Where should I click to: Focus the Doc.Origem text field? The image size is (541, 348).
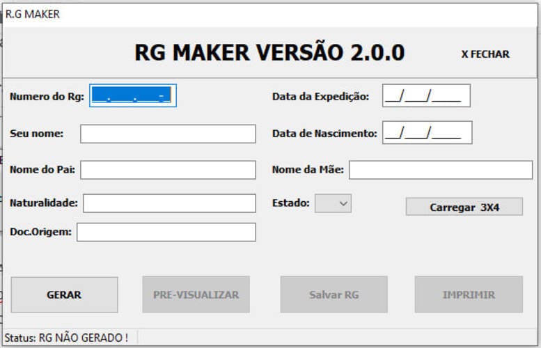click(166, 232)
